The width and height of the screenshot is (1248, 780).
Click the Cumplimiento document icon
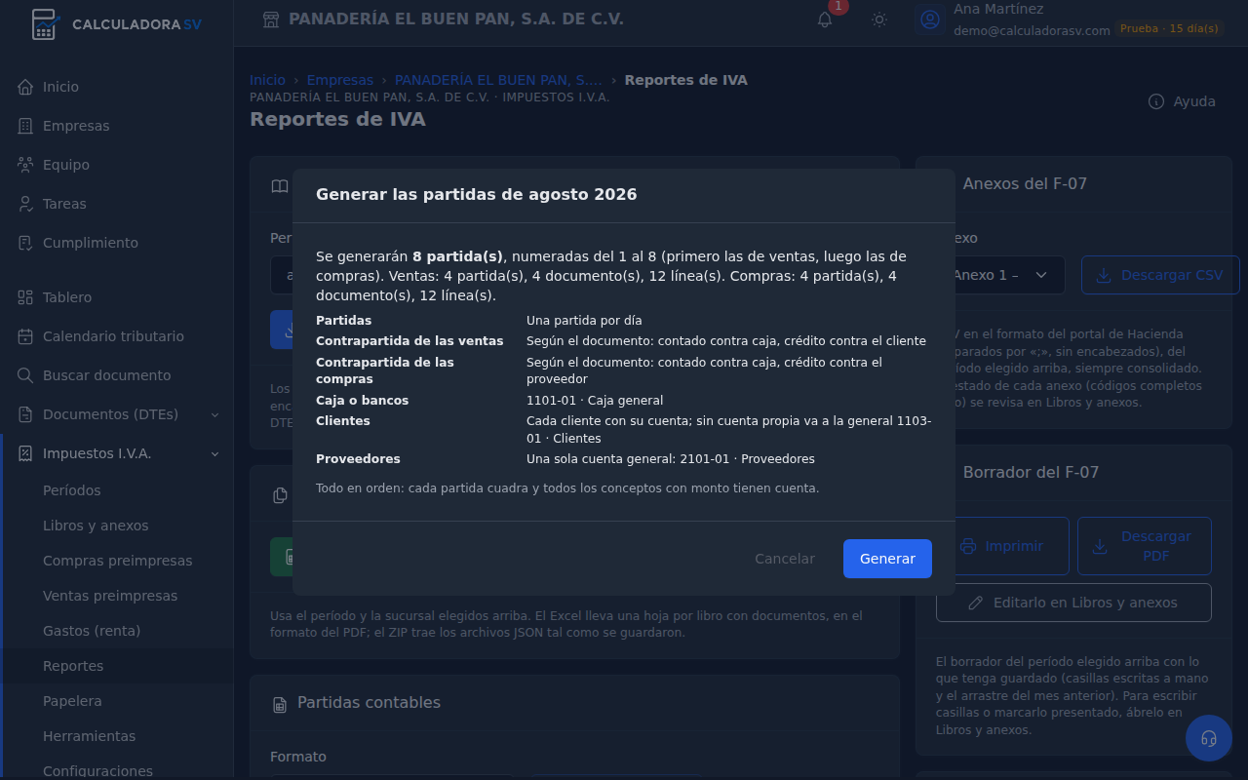[x=25, y=243]
